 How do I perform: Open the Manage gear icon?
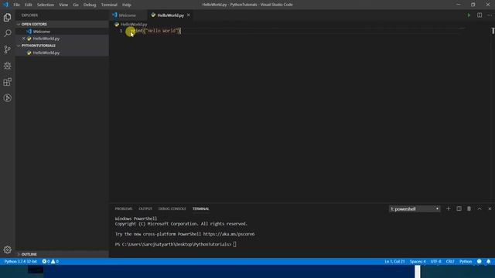[7, 249]
